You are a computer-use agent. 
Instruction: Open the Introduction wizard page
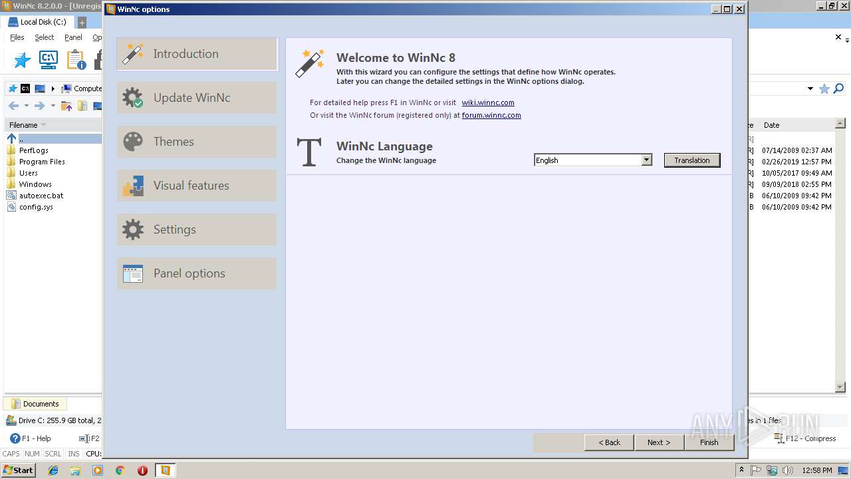point(197,54)
